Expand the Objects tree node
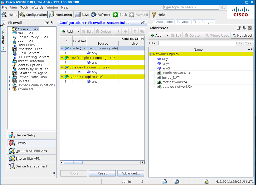Image resolution: width=256 pixels, height=185 pixels. [x=10, y=81]
